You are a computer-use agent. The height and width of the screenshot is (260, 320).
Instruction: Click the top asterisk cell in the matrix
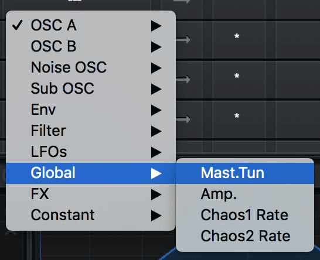(x=237, y=36)
